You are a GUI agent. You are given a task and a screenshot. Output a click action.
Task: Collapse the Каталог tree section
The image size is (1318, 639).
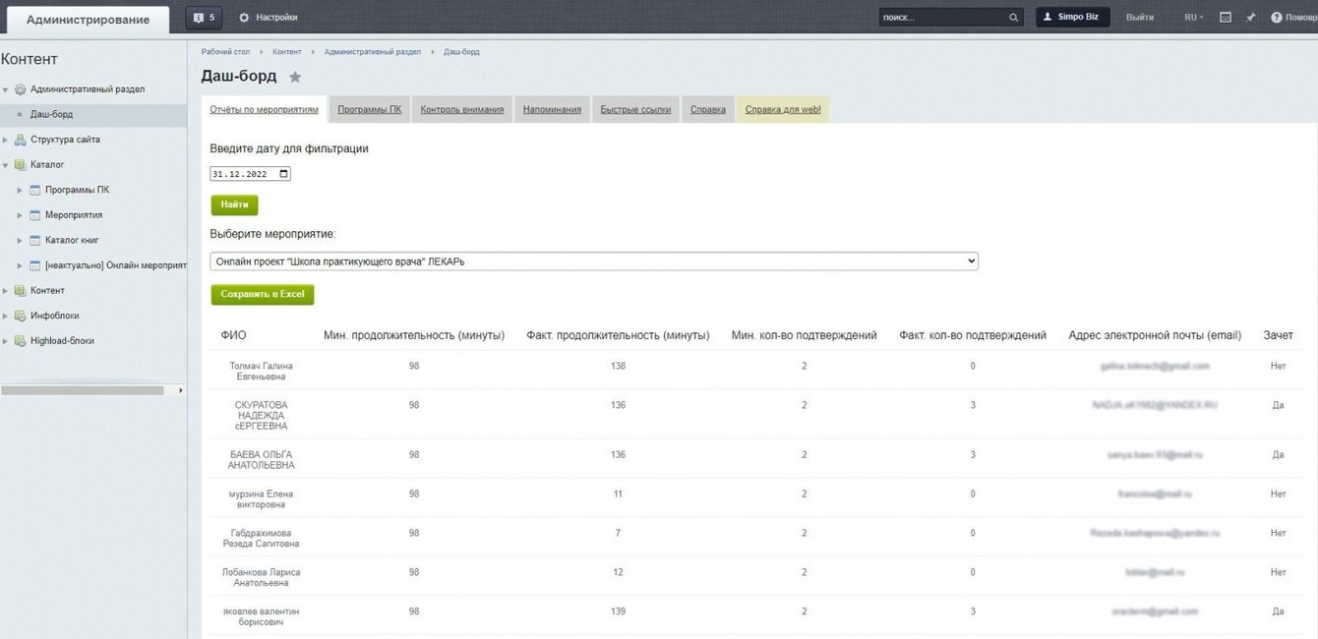tap(6, 165)
